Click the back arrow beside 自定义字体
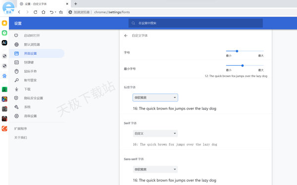Viewport: 297px width, 185px height. click(x=126, y=36)
